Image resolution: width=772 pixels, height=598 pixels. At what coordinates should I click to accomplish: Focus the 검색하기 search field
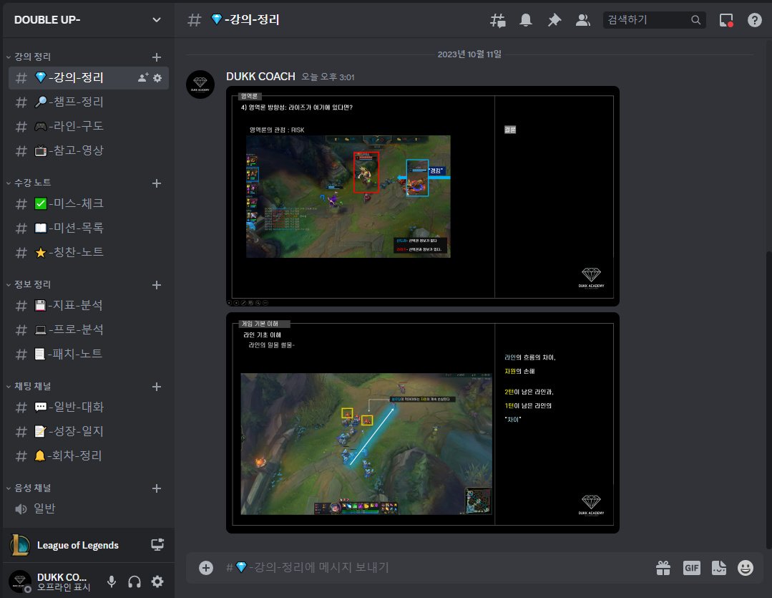[x=655, y=20]
